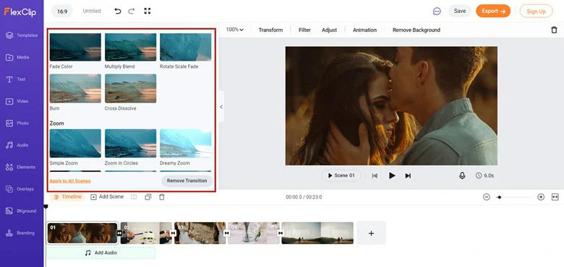The width and height of the screenshot is (564, 267).
Task: Select the Dreamy Zoom transition thumbnail
Action: [186, 143]
